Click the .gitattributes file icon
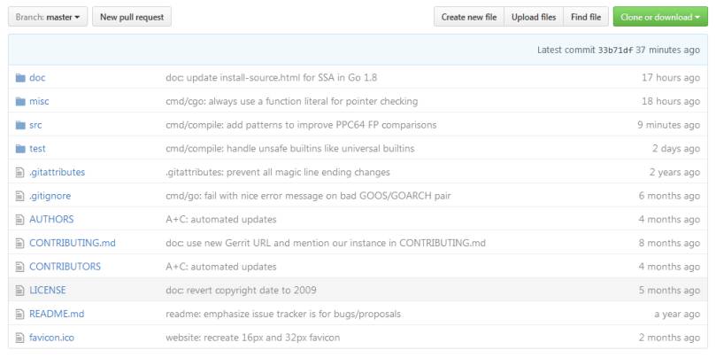The image size is (716, 358). [20, 172]
